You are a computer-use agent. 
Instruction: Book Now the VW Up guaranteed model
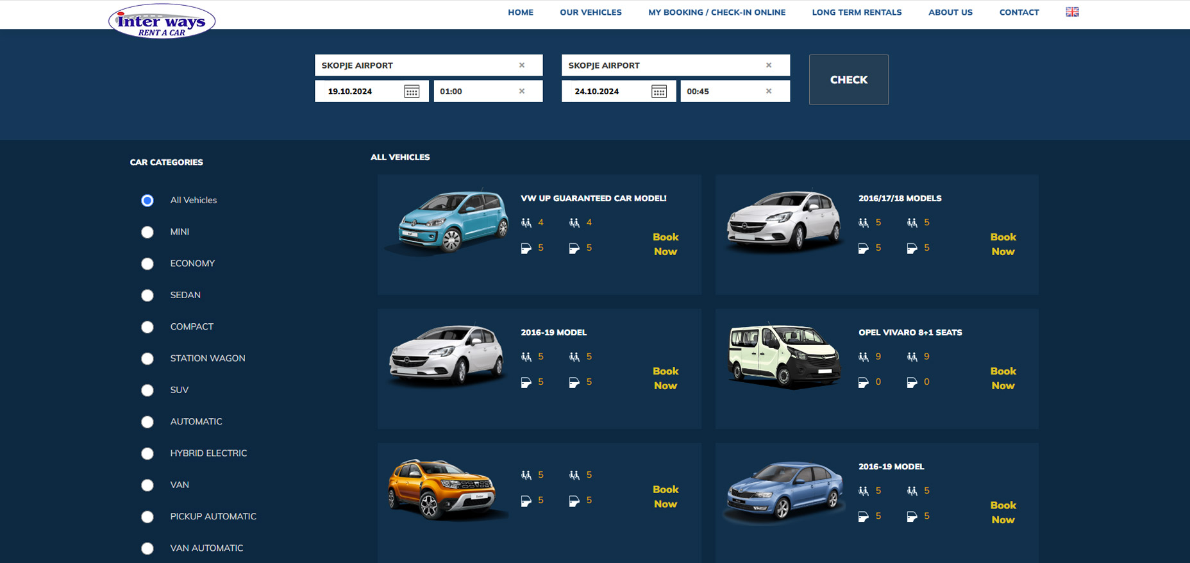coord(666,244)
